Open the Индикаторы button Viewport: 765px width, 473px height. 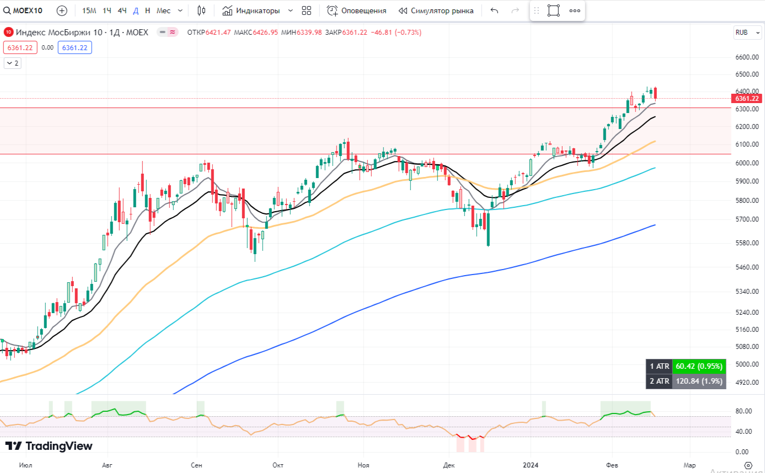[x=251, y=10]
